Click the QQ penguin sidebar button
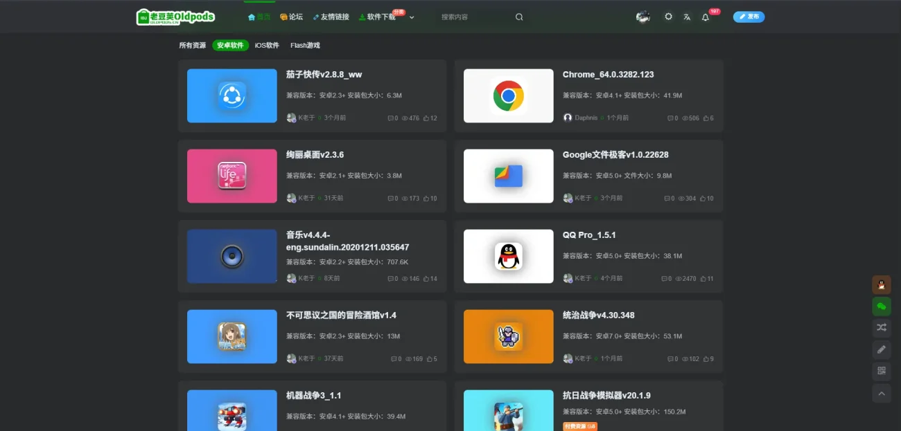The height and width of the screenshot is (431, 901). (x=882, y=284)
